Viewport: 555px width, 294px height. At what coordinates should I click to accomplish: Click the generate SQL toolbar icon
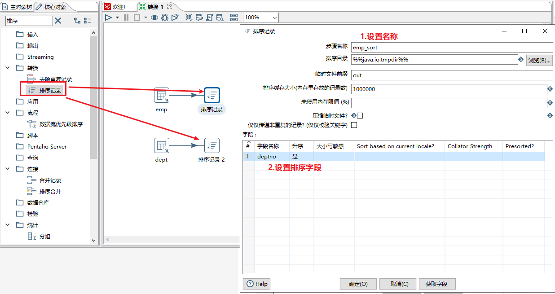coord(210,18)
